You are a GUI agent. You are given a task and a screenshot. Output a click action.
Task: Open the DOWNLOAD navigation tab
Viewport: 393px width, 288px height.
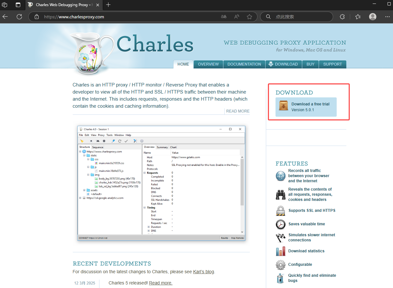click(284, 64)
